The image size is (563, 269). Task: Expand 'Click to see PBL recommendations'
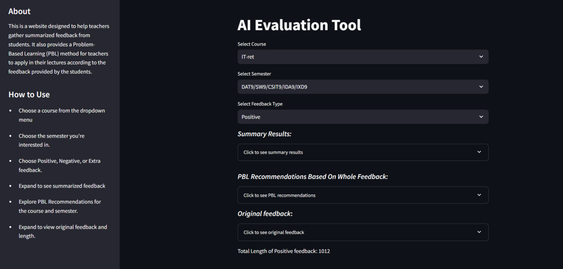[363, 195]
